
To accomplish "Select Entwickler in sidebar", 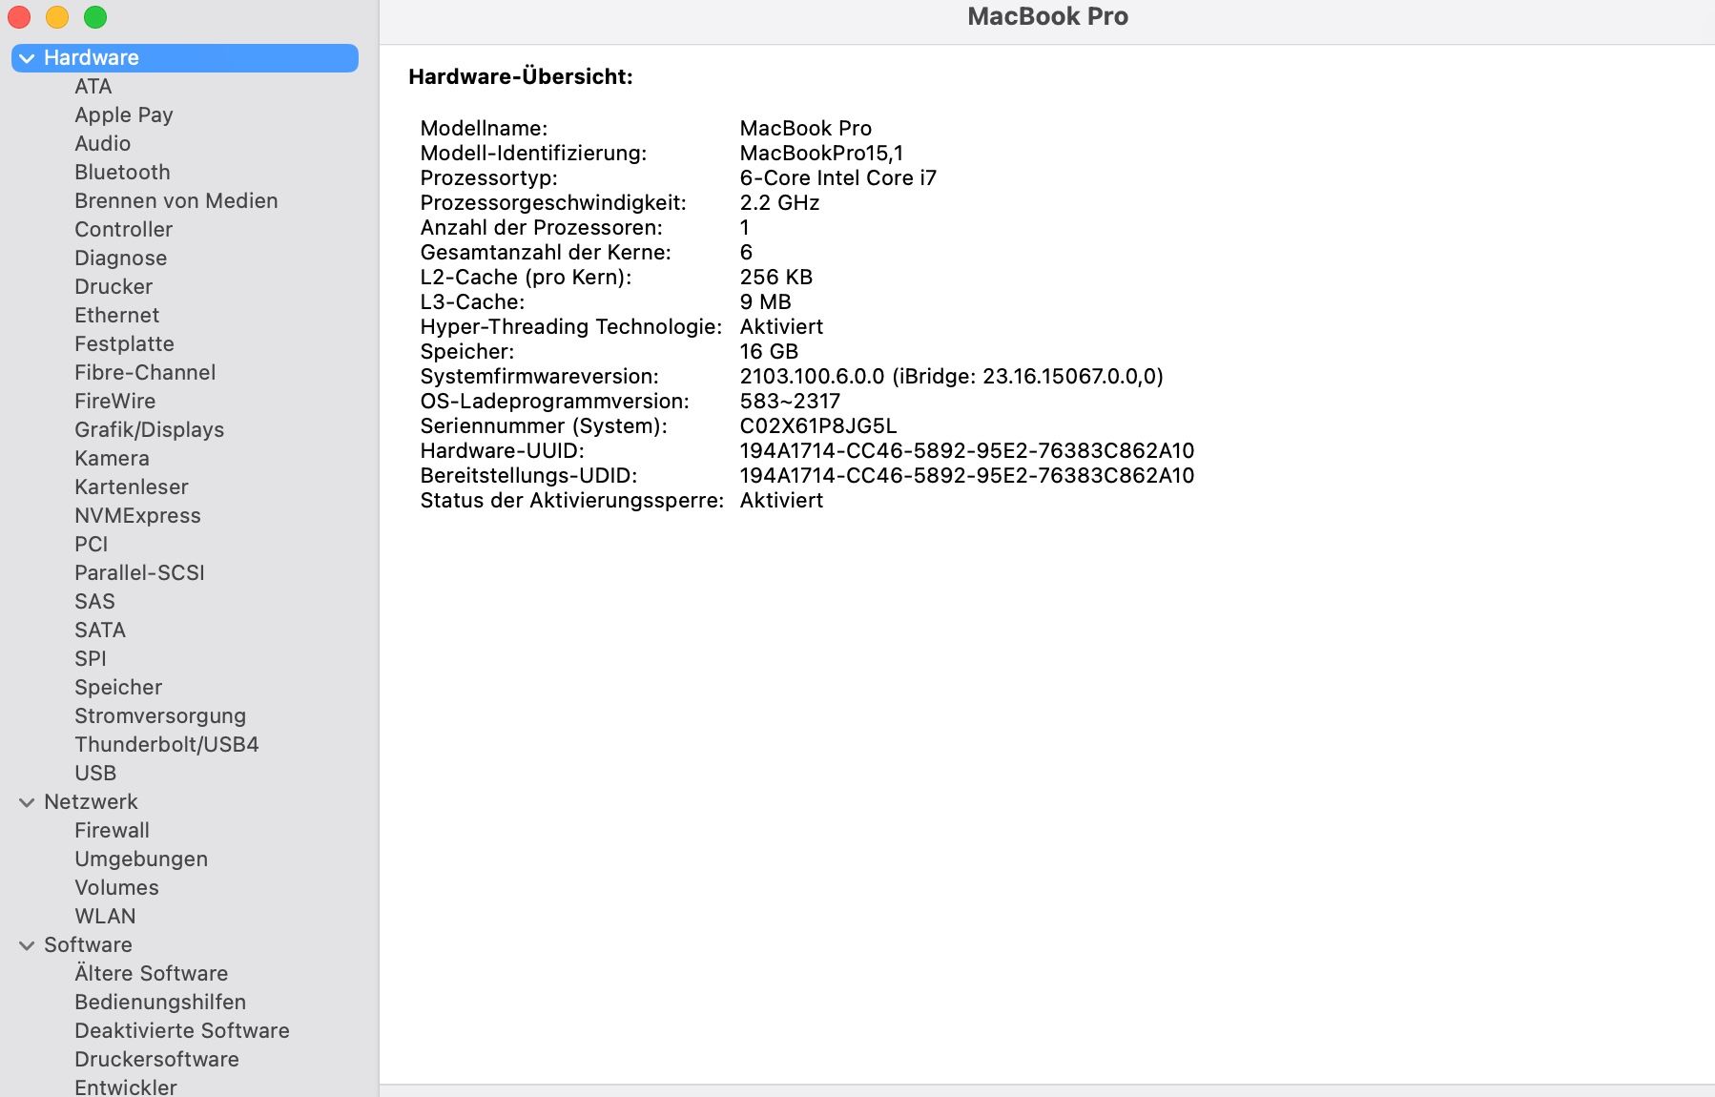I will [x=126, y=1087].
